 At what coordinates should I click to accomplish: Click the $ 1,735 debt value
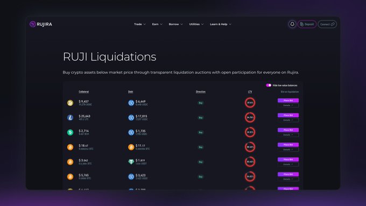[x=140, y=131]
